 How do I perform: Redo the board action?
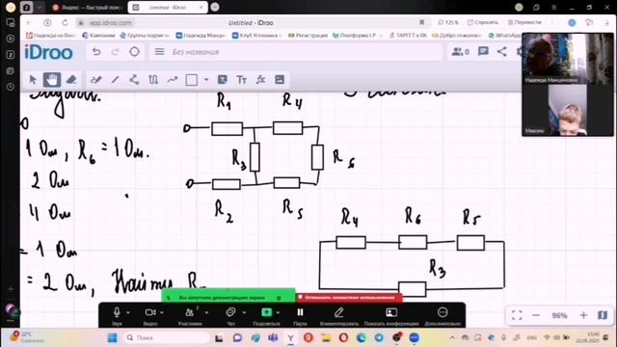tap(115, 52)
